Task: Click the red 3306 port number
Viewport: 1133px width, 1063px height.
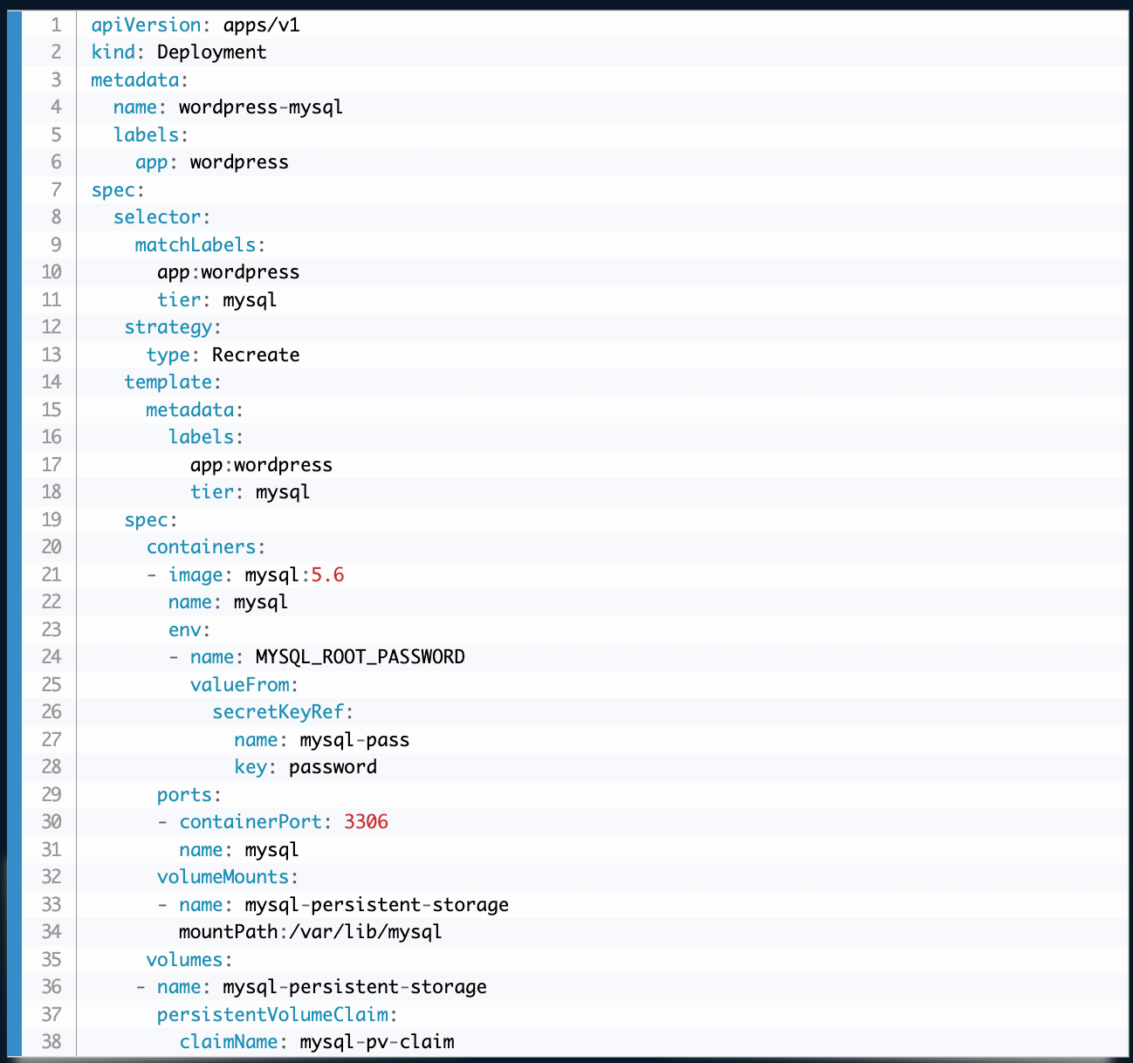Action: point(366,822)
